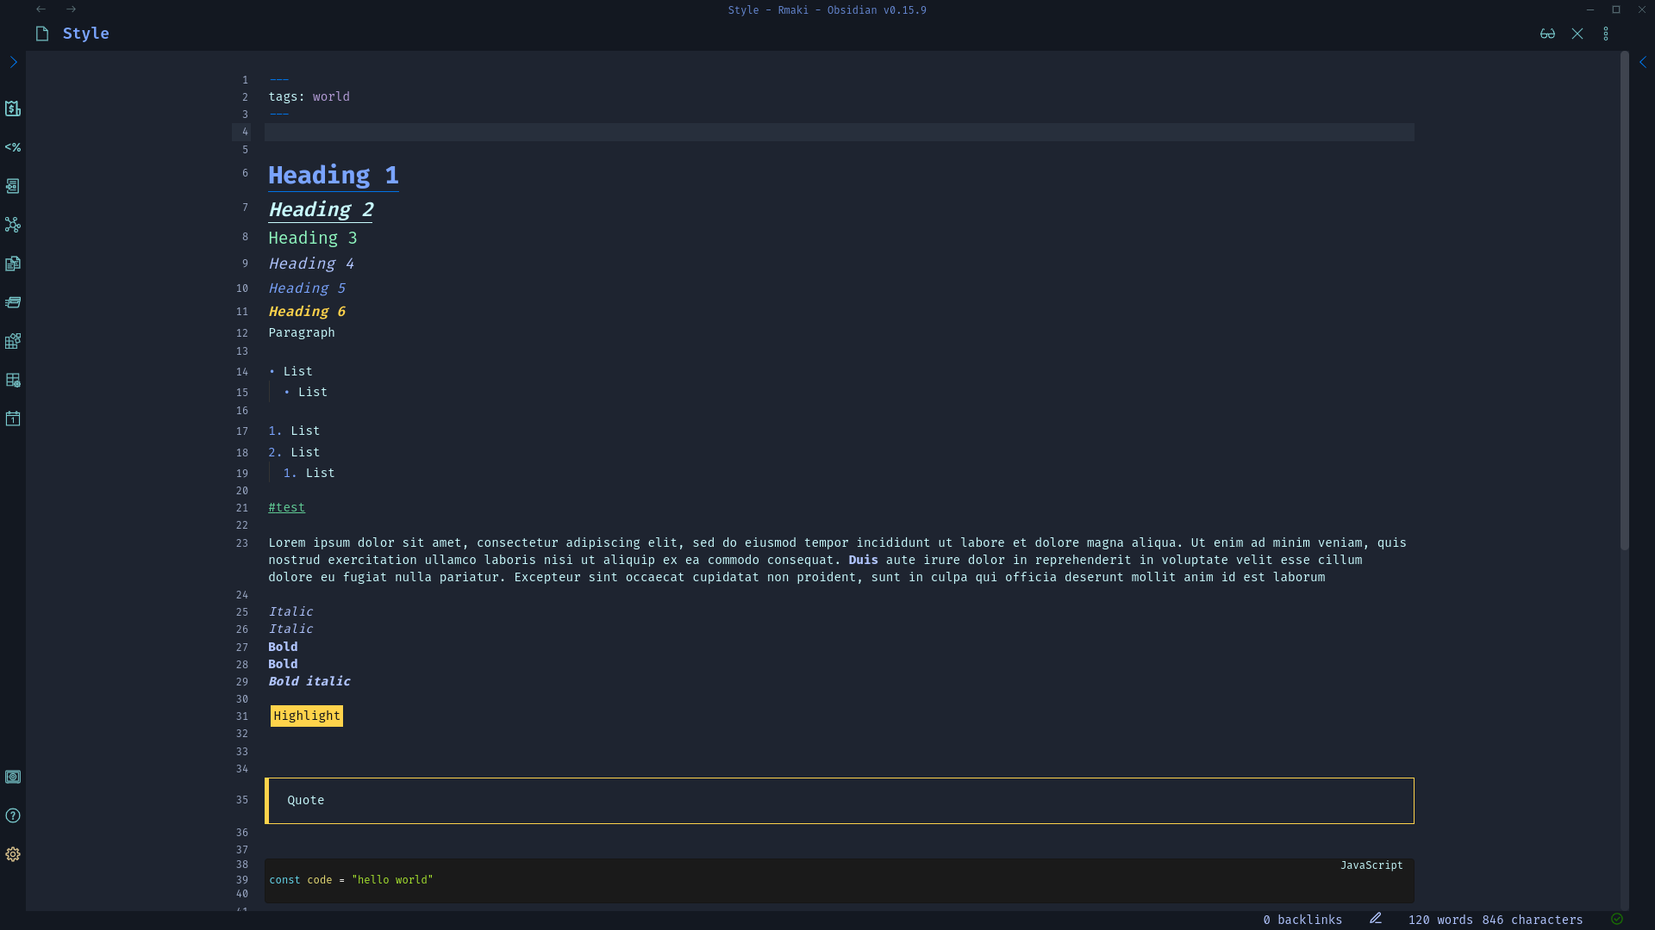
Task: Toggle reading view with preview icon
Action: click(x=1547, y=33)
